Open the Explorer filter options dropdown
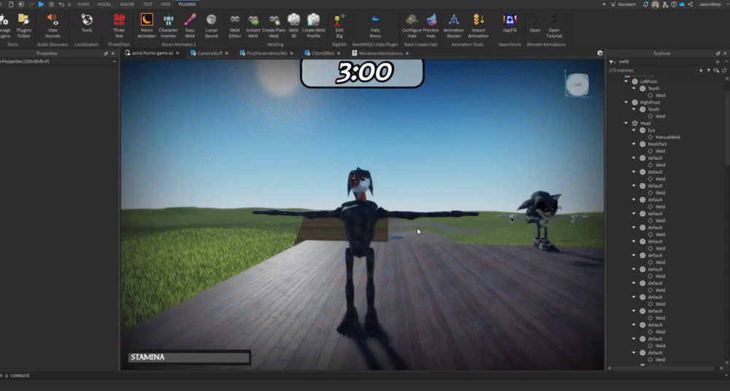The image size is (730, 391). [612, 61]
